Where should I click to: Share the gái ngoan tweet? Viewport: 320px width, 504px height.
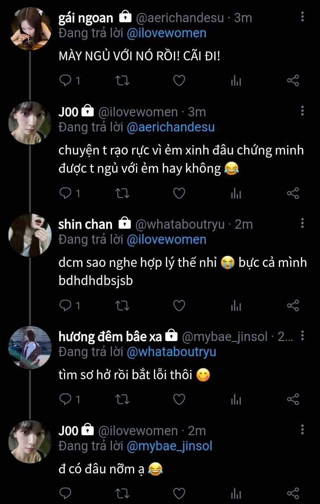(293, 81)
